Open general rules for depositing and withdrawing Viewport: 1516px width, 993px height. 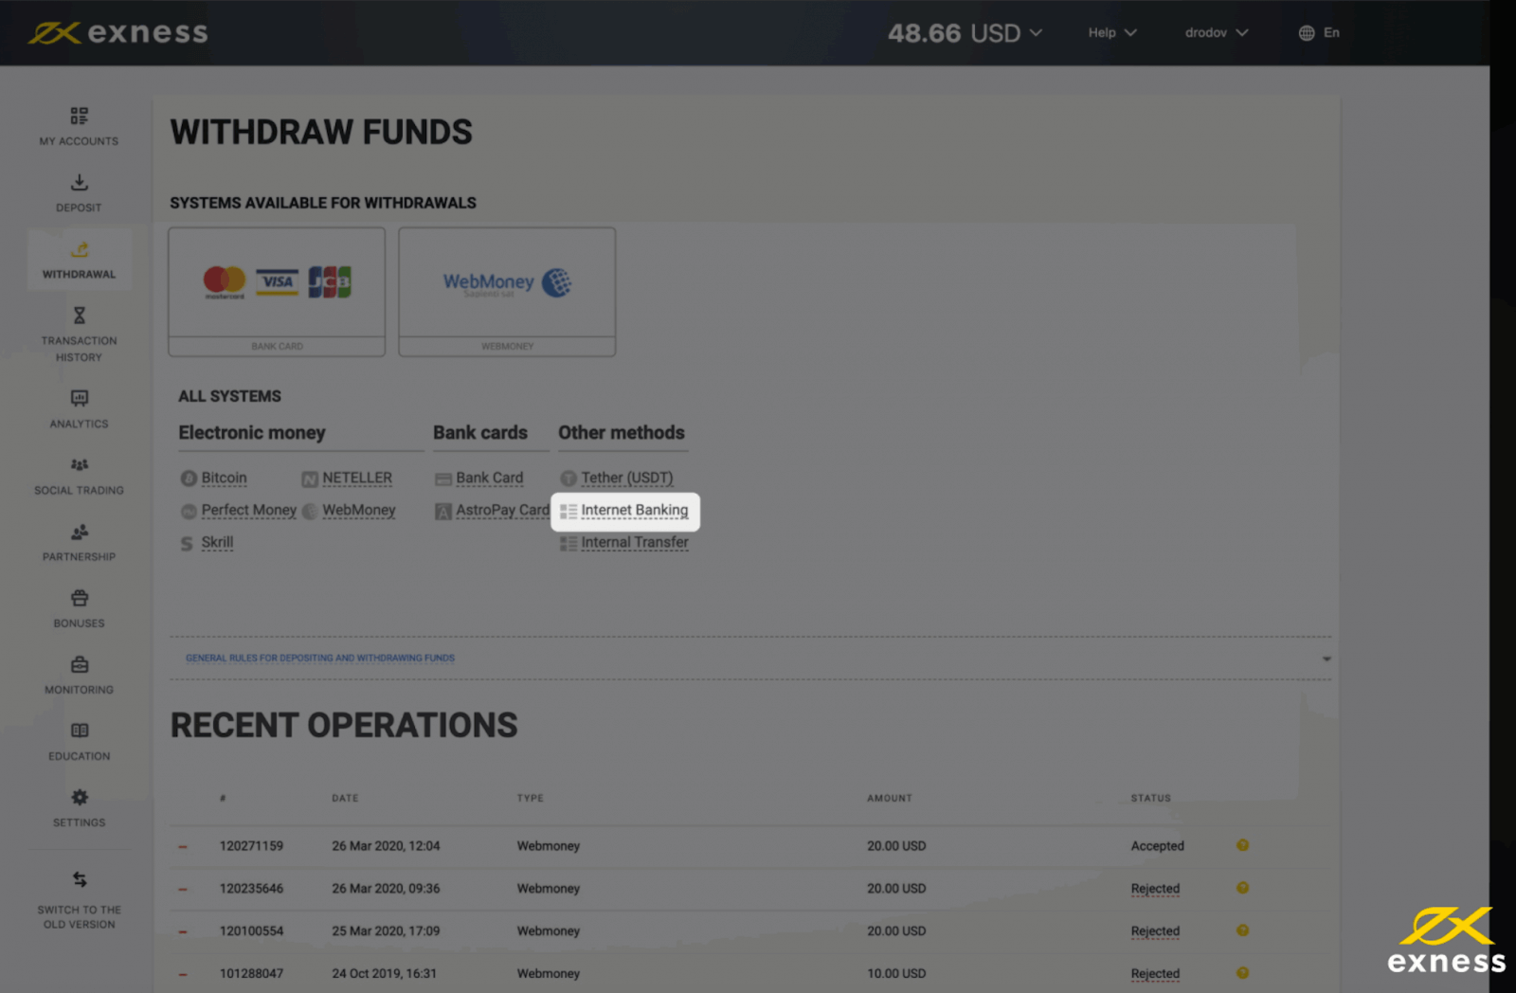[320, 658]
